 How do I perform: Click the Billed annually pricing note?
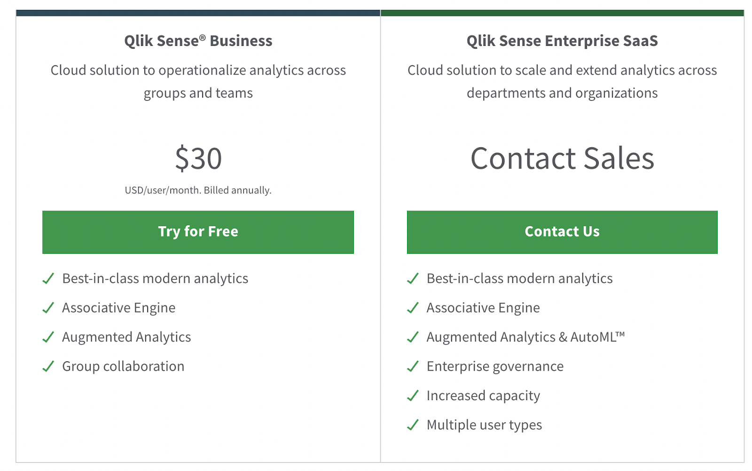click(x=198, y=190)
